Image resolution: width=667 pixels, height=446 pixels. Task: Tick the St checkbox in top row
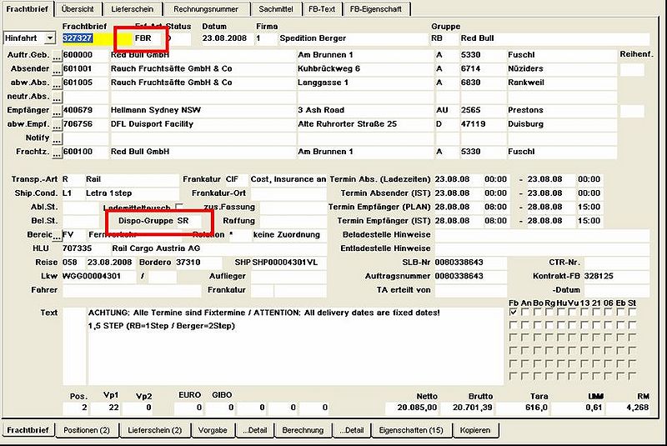click(632, 313)
